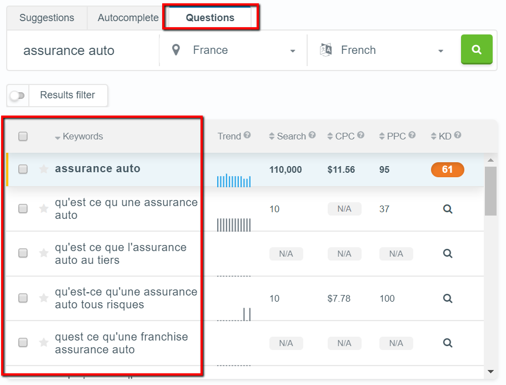The image size is (506, 385).
Task: Check the select-all keywords checkbox
Action: pos(23,136)
